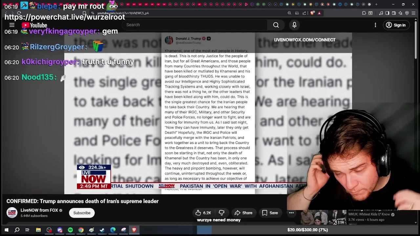Open Task View on the taskbar

click(27, 230)
